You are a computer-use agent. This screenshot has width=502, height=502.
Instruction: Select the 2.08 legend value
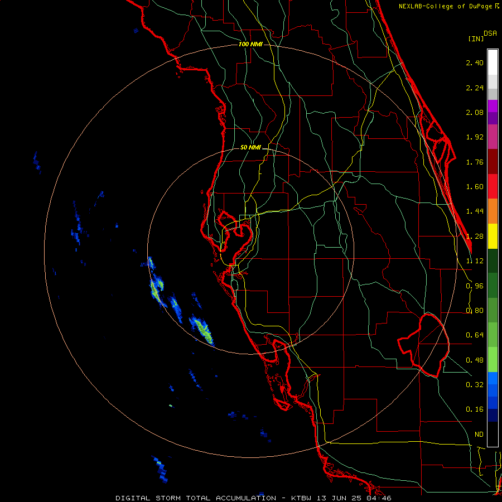475,112
